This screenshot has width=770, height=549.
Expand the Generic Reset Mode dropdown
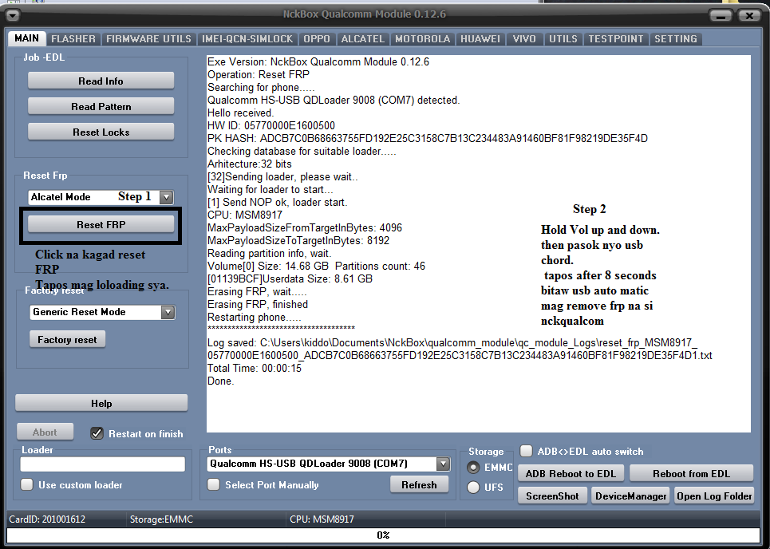[168, 312]
